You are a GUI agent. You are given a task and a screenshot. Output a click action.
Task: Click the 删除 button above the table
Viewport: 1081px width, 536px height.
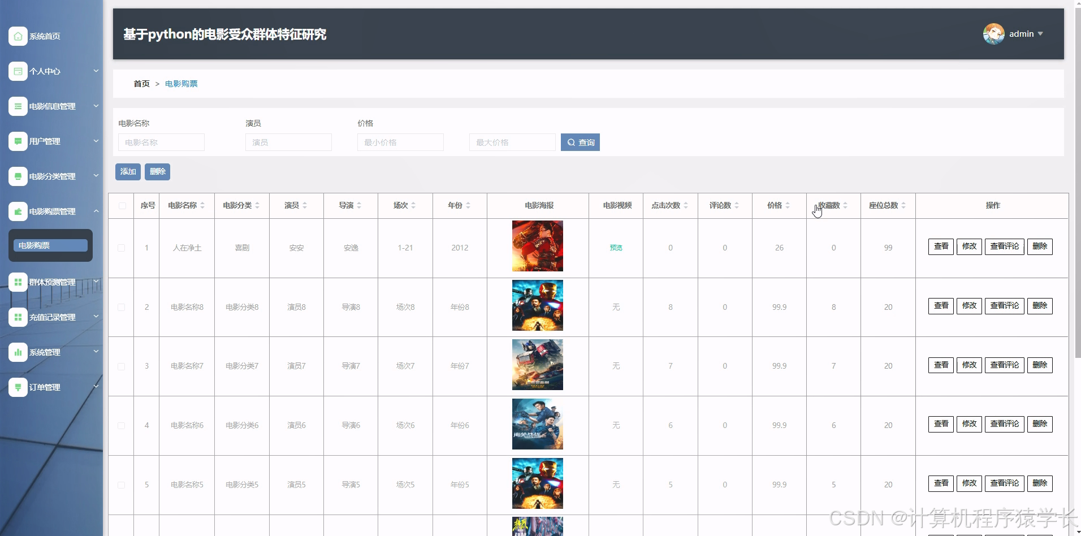(157, 172)
